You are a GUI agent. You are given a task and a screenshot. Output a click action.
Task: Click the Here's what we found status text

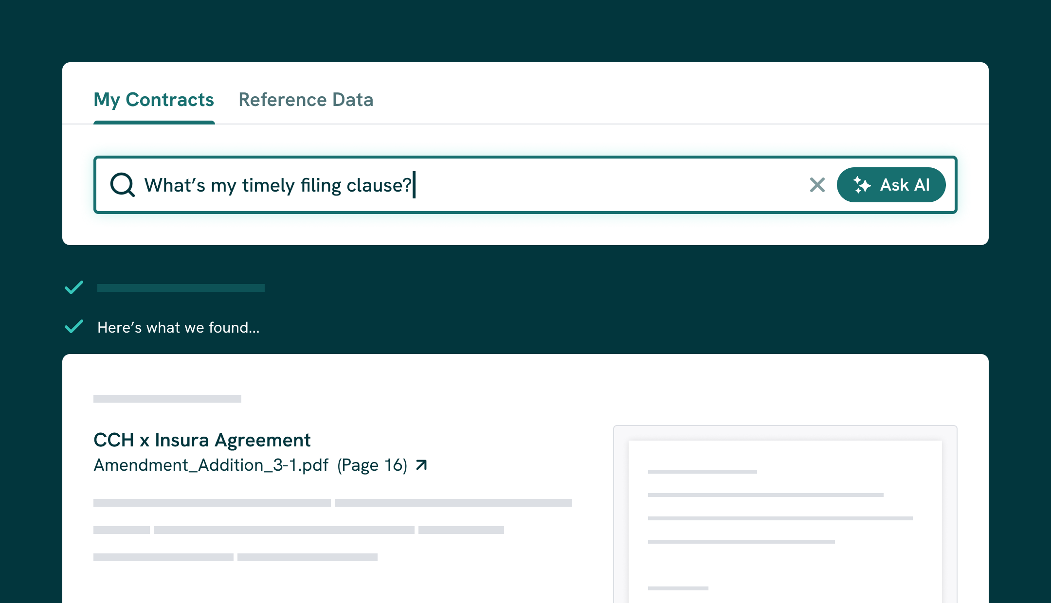click(178, 327)
